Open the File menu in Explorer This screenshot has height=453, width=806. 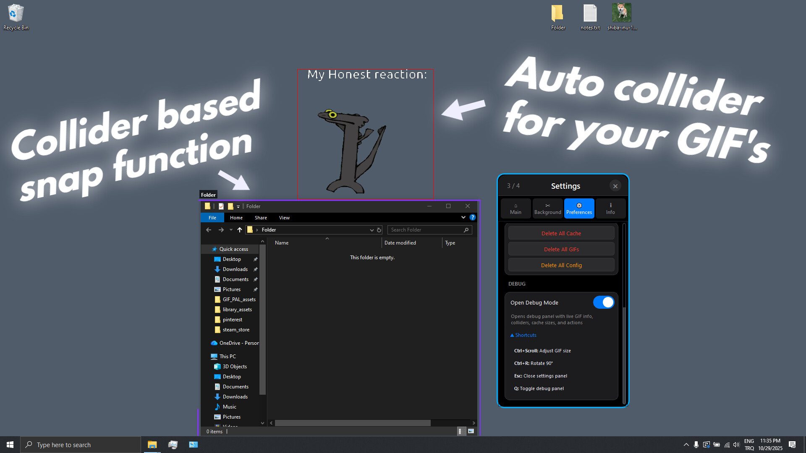(x=212, y=217)
